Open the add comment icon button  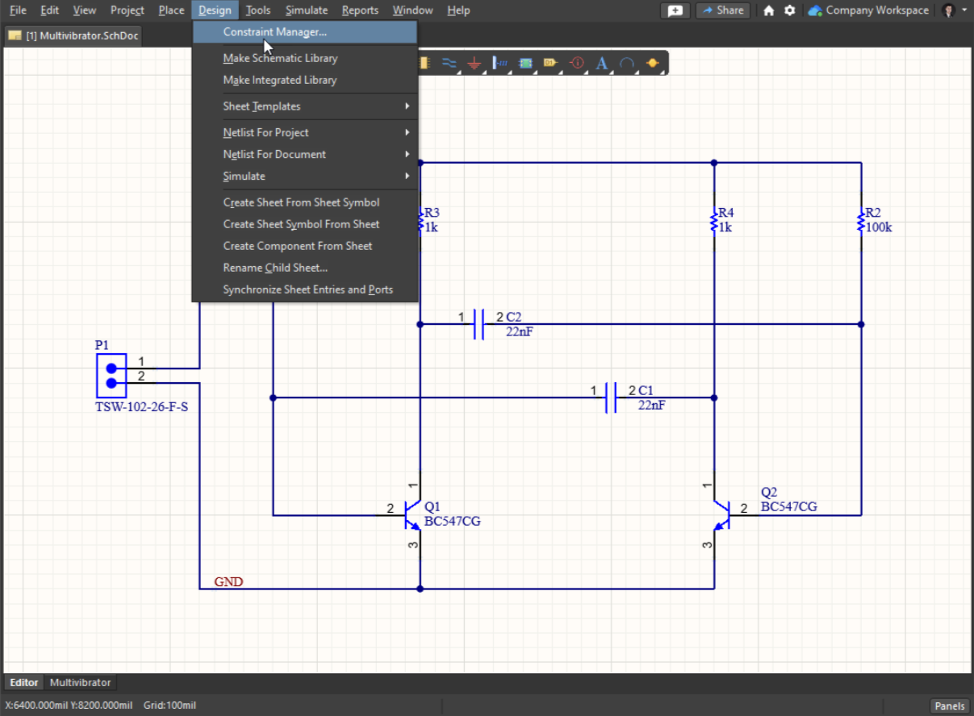click(x=675, y=10)
